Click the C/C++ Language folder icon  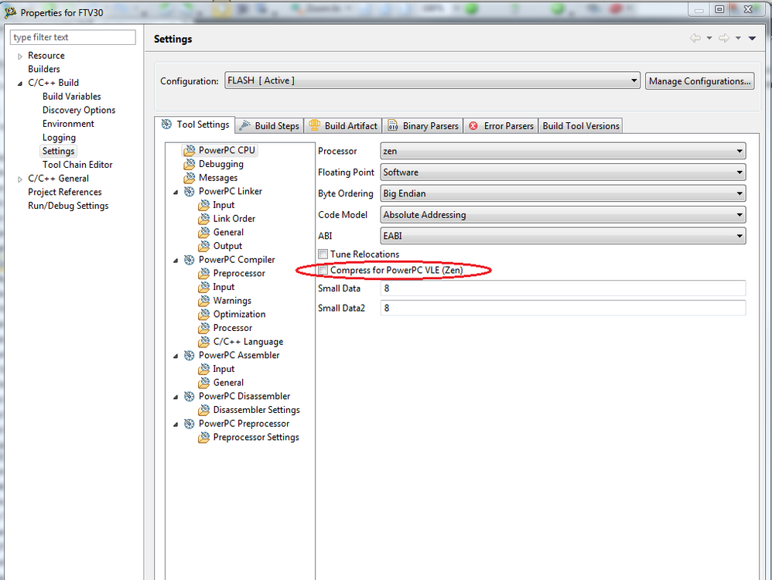click(204, 342)
